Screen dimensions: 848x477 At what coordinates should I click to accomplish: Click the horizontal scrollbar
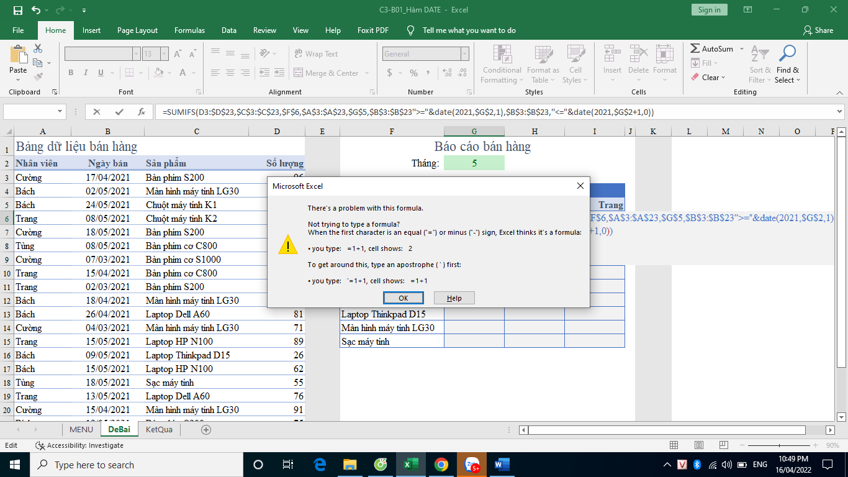(667, 430)
